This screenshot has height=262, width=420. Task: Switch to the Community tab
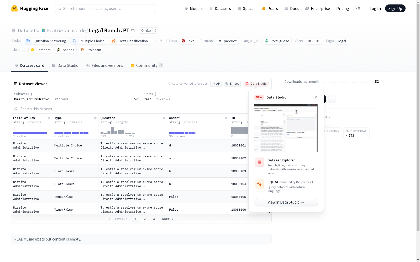pyautogui.click(x=147, y=65)
